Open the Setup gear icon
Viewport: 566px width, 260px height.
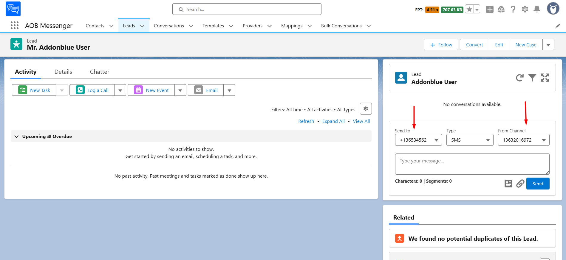tap(525, 9)
